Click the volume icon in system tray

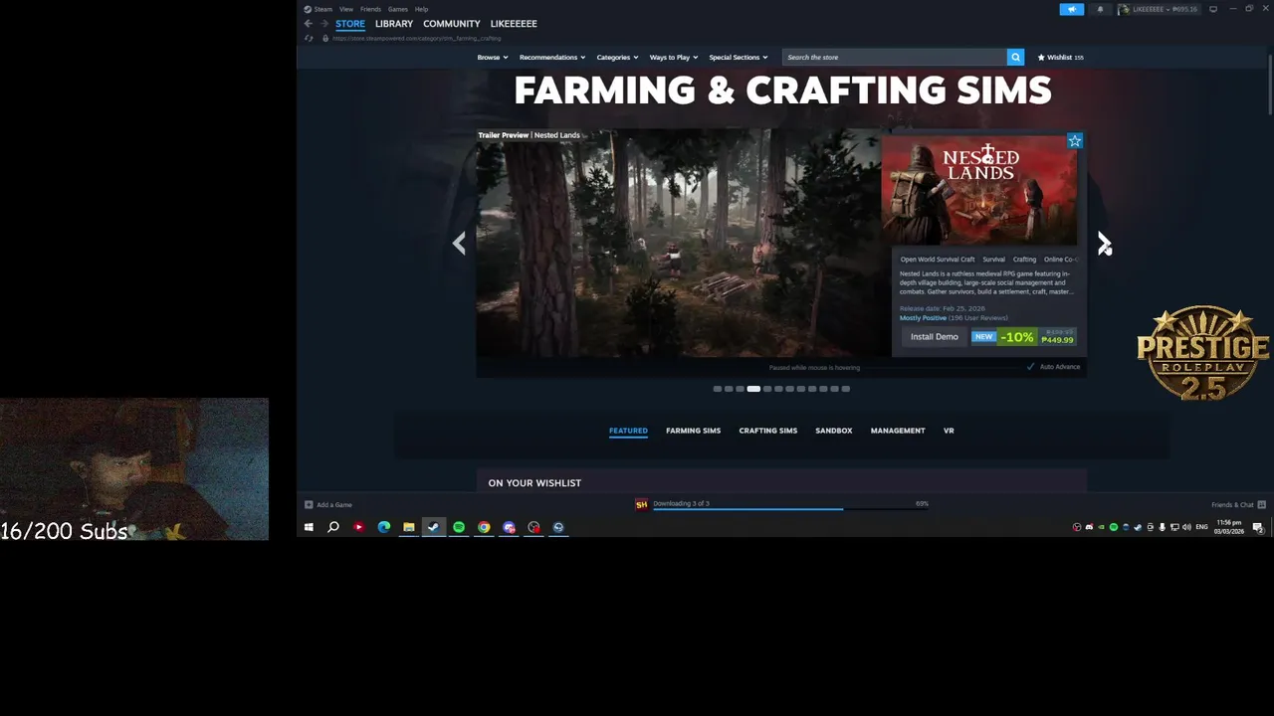click(1186, 527)
